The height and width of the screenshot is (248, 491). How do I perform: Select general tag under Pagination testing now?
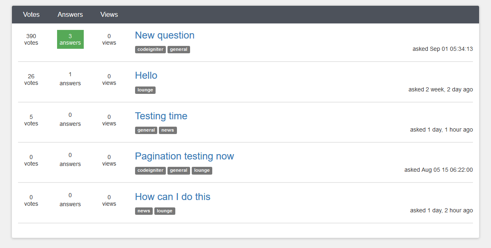[x=179, y=171]
